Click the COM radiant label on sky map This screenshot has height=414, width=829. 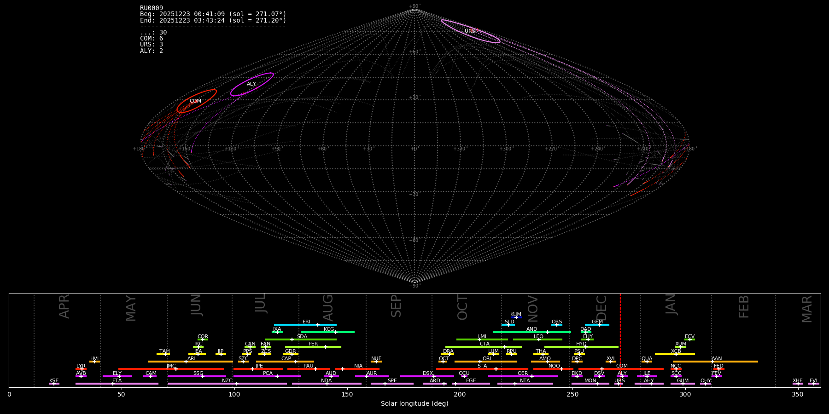tap(195, 101)
